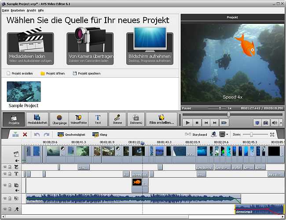The width and height of the screenshot is (286, 220).
Task: Mute the main video track audio
Action: click(17, 160)
